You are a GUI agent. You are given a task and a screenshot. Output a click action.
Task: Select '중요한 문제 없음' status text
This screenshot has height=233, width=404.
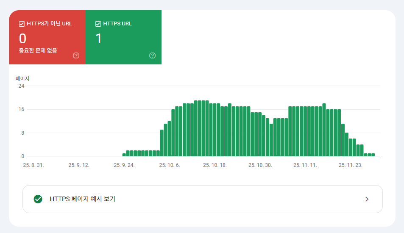38,50
